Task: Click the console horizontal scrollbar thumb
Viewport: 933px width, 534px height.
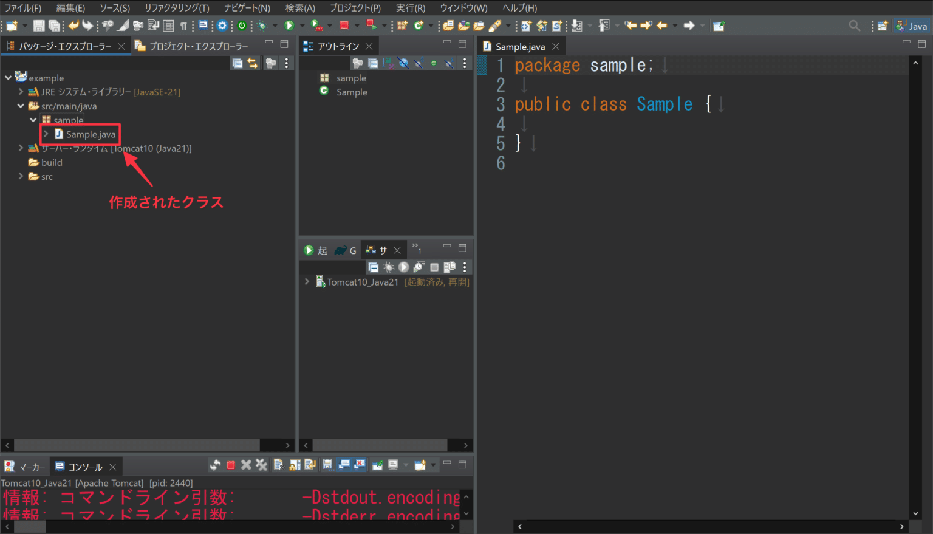Action: pos(30,527)
